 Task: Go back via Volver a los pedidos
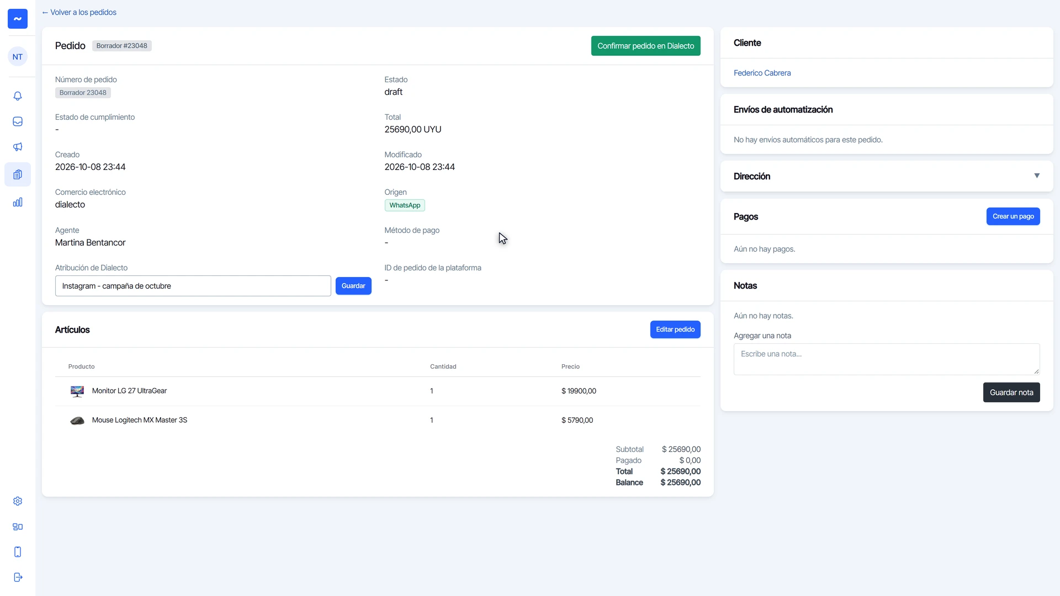pos(79,12)
